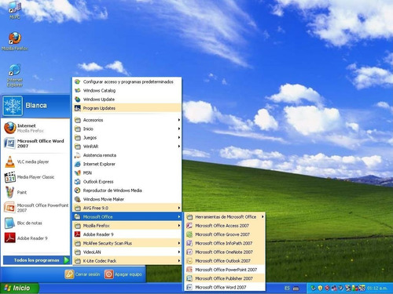Click Todos los programas
Image resolution: width=393 pixels, height=294 pixels.
click(x=36, y=260)
